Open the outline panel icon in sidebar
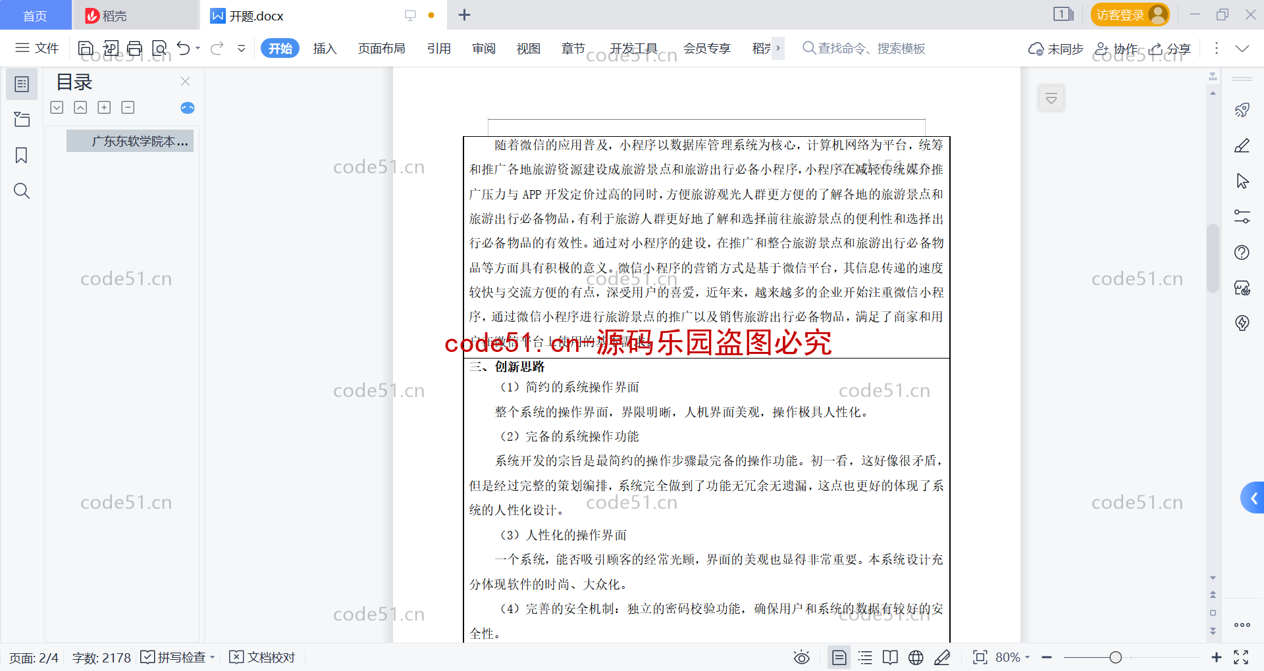1264x671 pixels. tap(22, 84)
